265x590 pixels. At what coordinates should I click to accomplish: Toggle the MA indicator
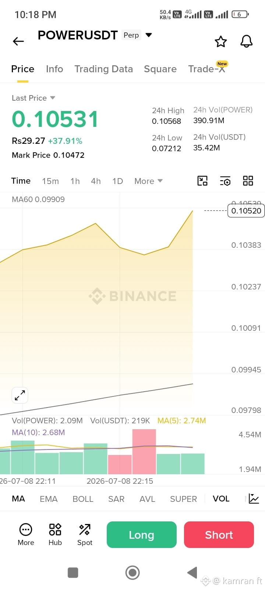[x=18, y=499]
